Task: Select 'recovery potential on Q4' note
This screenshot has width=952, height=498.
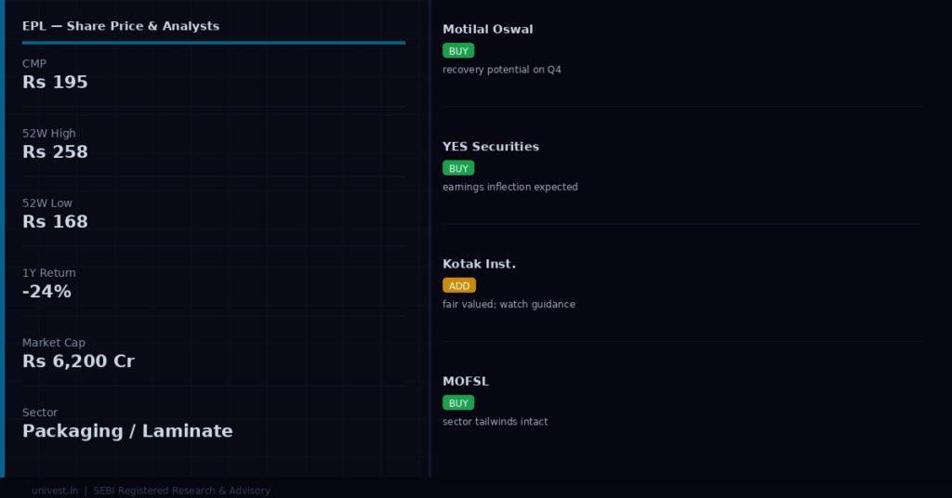Action: tap(501, 70)
